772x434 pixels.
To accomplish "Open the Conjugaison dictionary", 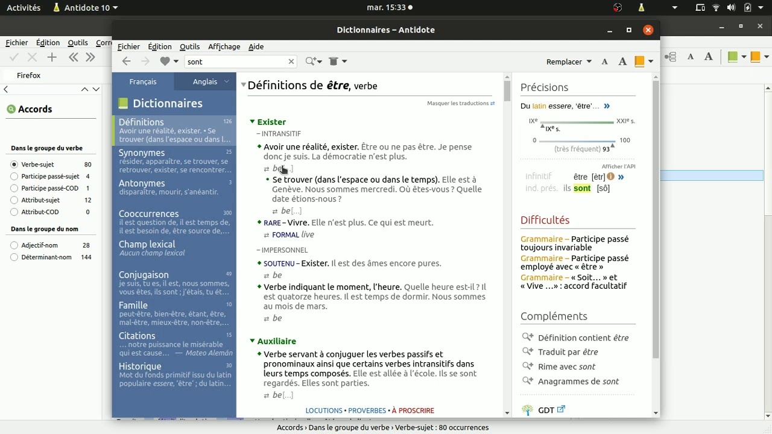I will coord(174,283).
